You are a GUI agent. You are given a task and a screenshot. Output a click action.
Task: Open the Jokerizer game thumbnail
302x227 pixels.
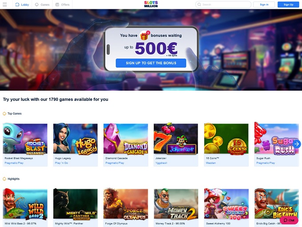(176, 139)
